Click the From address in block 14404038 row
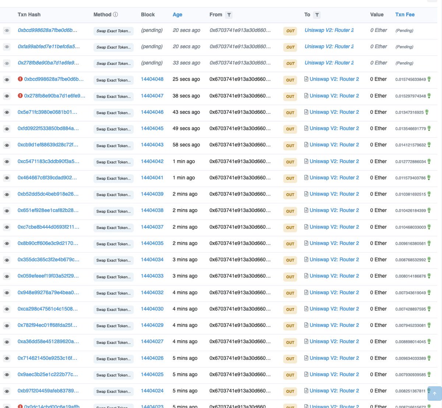Image resolution: width=442 pixels, height=408 pixels. 240,210
